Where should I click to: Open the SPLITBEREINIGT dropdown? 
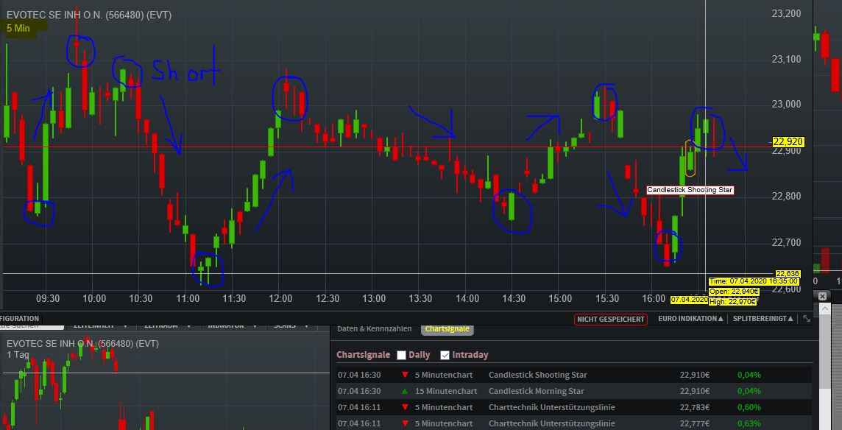coord(763,319)
